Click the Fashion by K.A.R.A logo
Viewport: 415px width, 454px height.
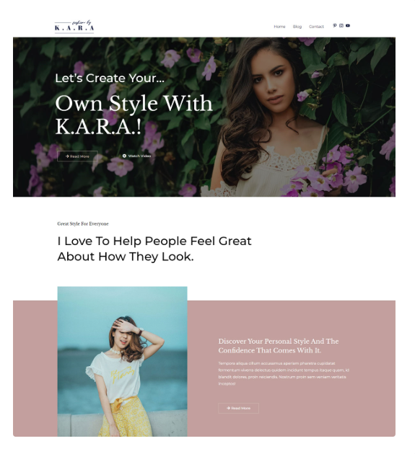[x=74, y=27]
